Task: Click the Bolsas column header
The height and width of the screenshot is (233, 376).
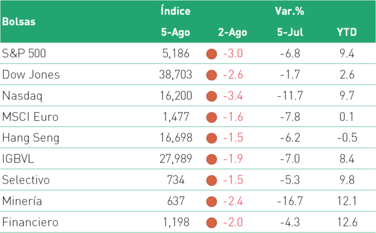Action: 19,22
